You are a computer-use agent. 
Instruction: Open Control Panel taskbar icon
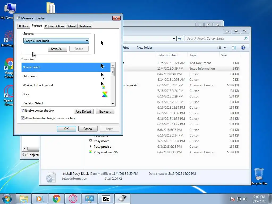(x=89, y=199)
